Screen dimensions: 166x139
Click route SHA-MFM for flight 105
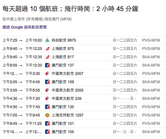(x=151, y=132)
